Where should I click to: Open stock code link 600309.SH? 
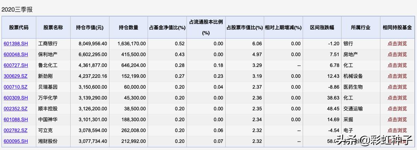coord(16,98)
